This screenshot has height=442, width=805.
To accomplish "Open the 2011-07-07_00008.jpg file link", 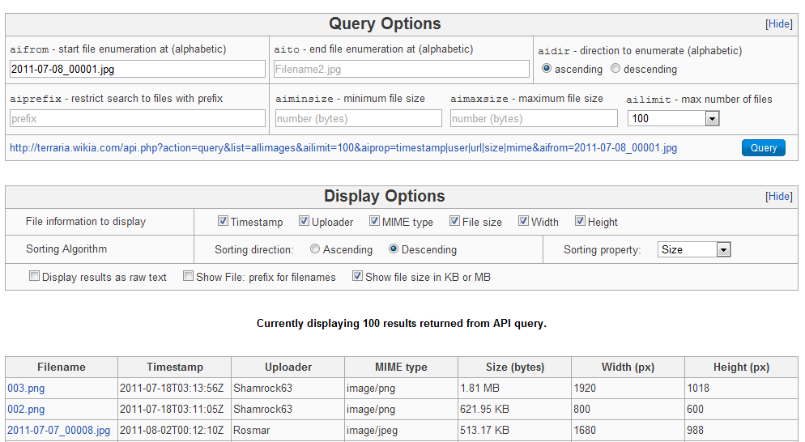I will [x=59, y=430].
